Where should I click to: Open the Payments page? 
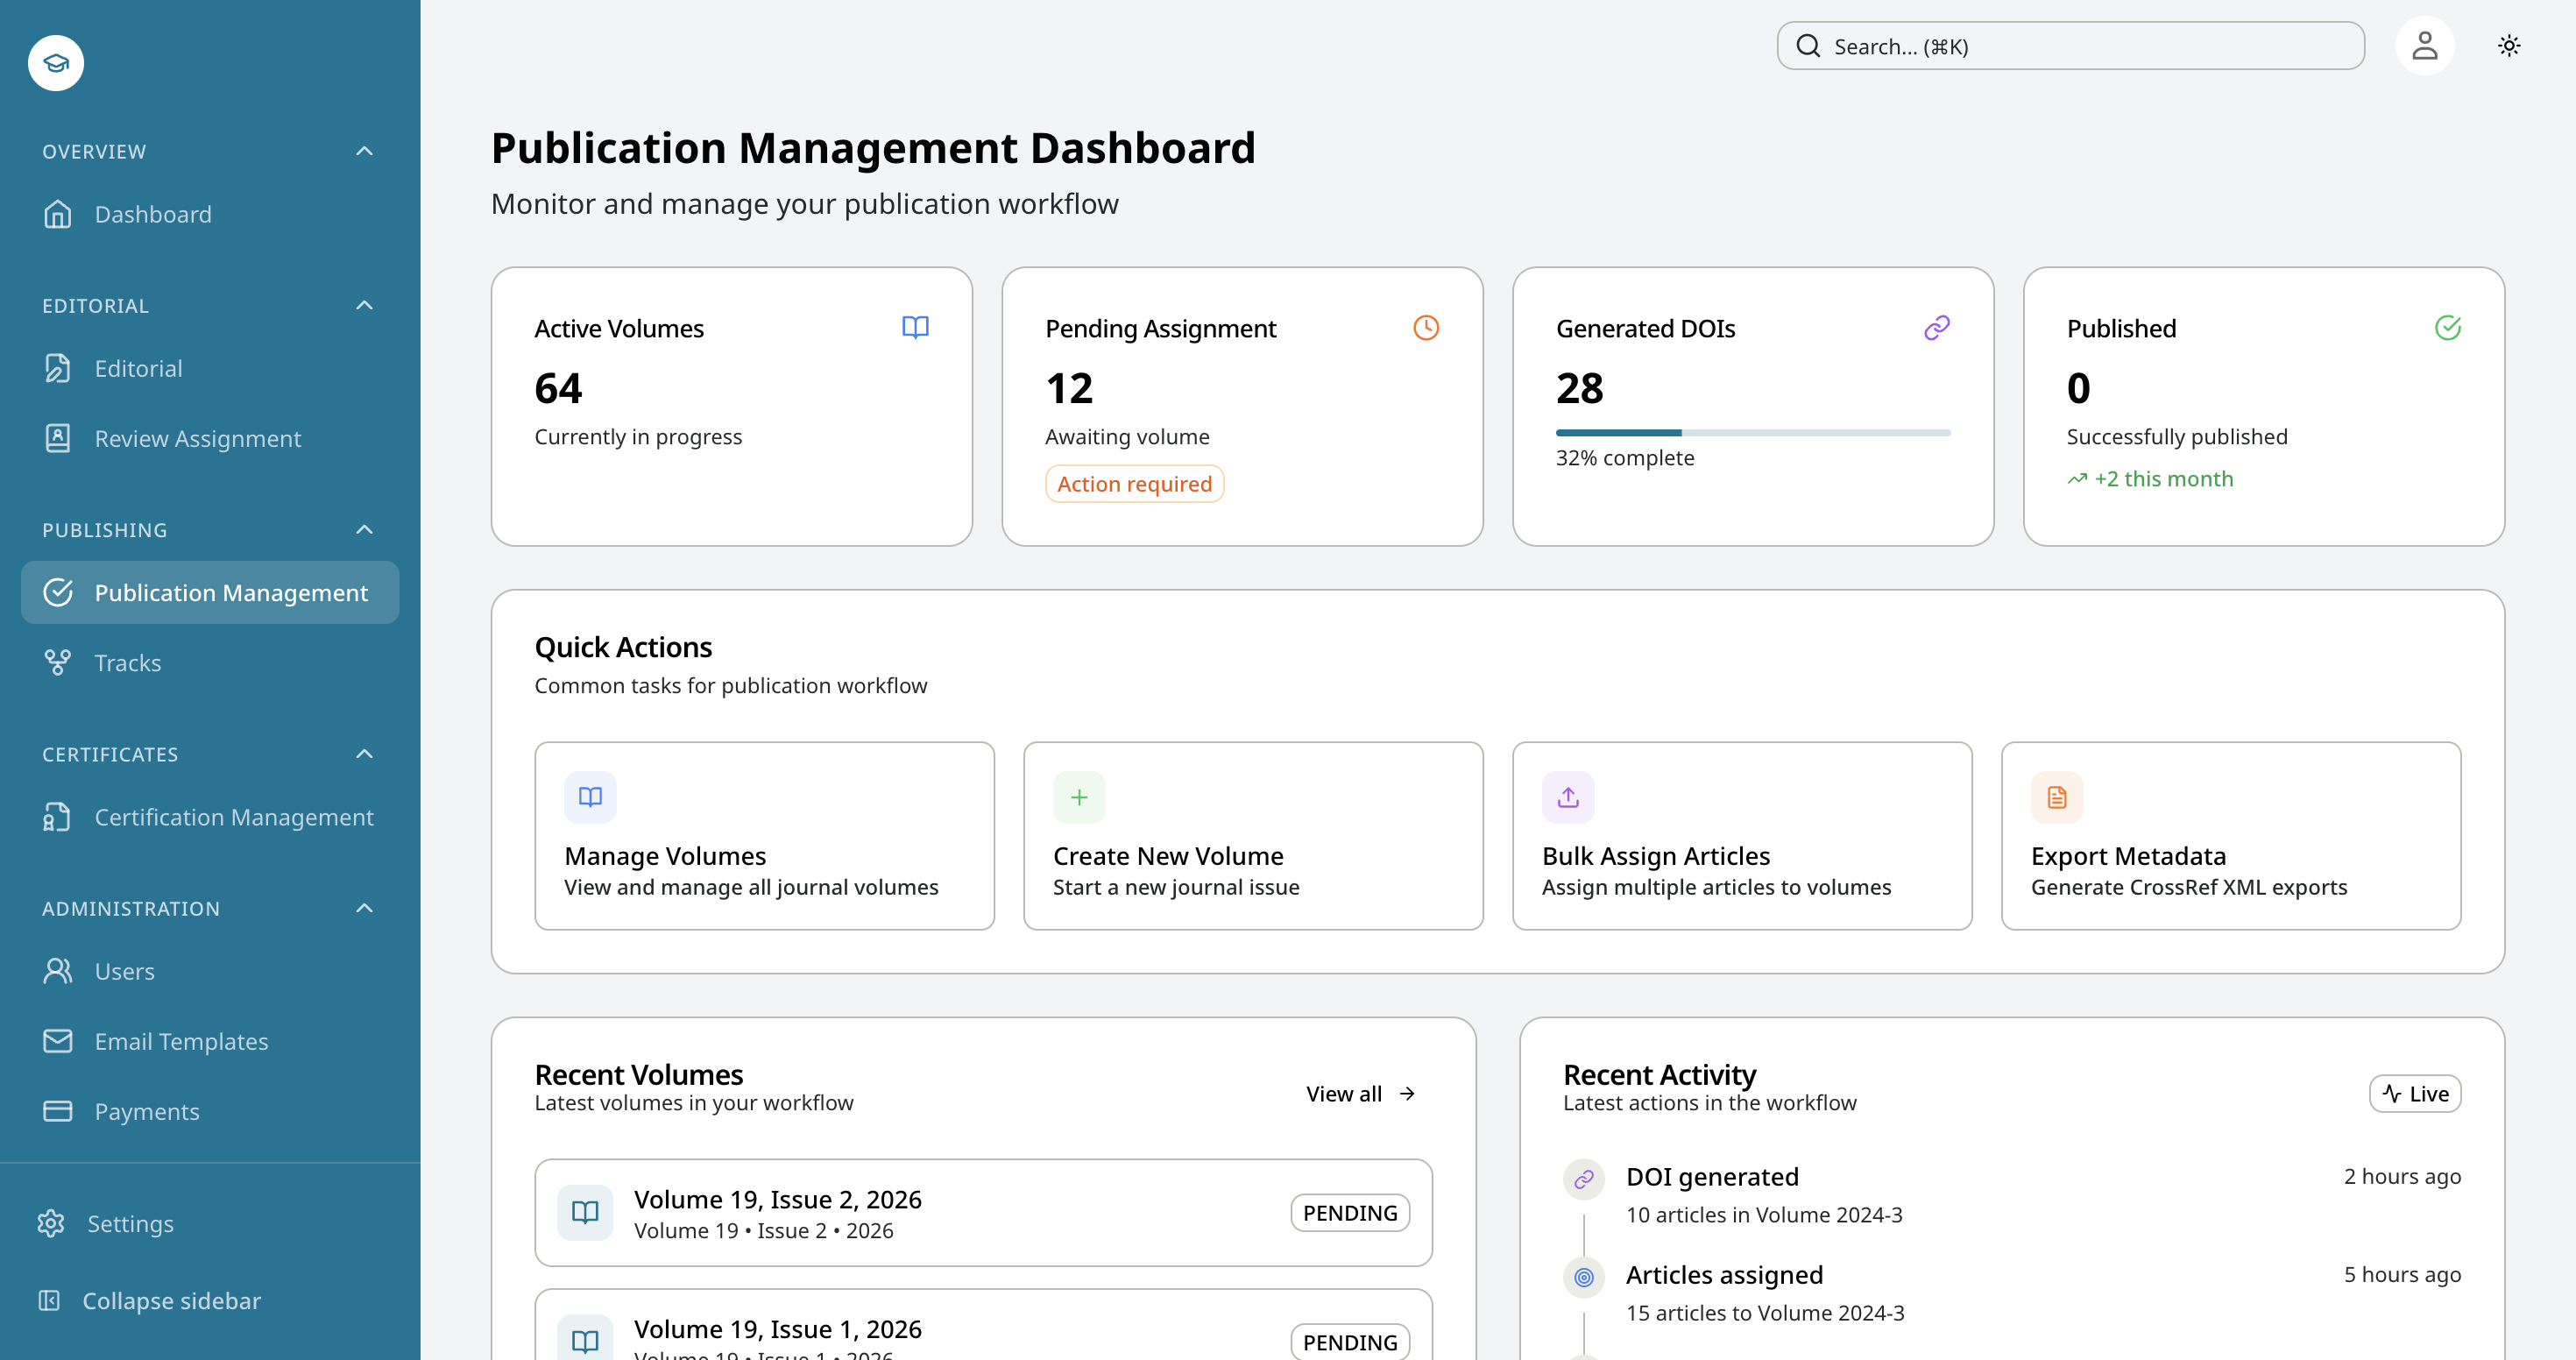coord(210,1111)
